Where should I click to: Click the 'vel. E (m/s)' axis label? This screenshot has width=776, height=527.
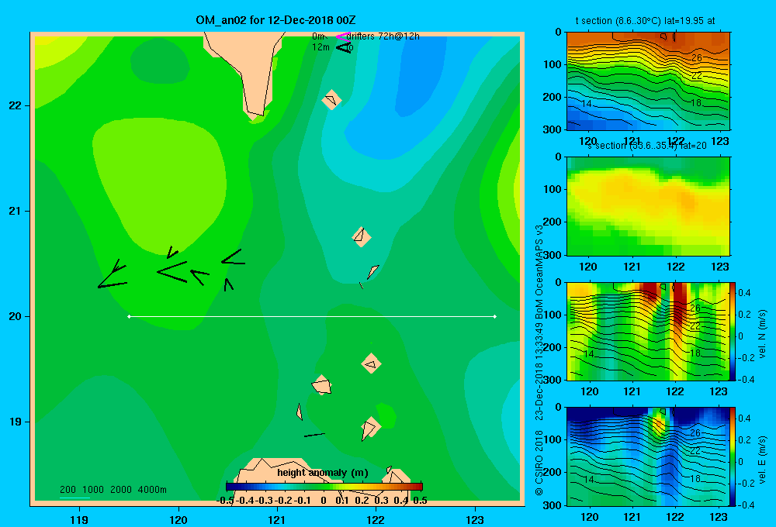click(763, 460)
